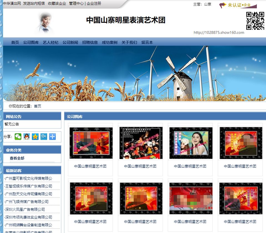The width and height of the screenshot is (266, 233).
Task: Share via the QQ penguin icon
Action: [27, 137]
